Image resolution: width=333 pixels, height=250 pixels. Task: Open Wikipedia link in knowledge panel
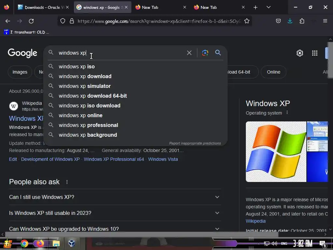pos(256,221)
